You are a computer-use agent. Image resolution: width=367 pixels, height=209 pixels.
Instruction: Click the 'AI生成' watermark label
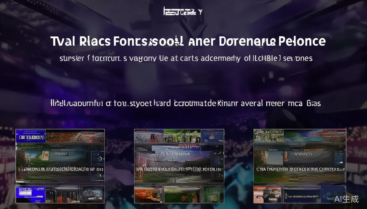346,199
